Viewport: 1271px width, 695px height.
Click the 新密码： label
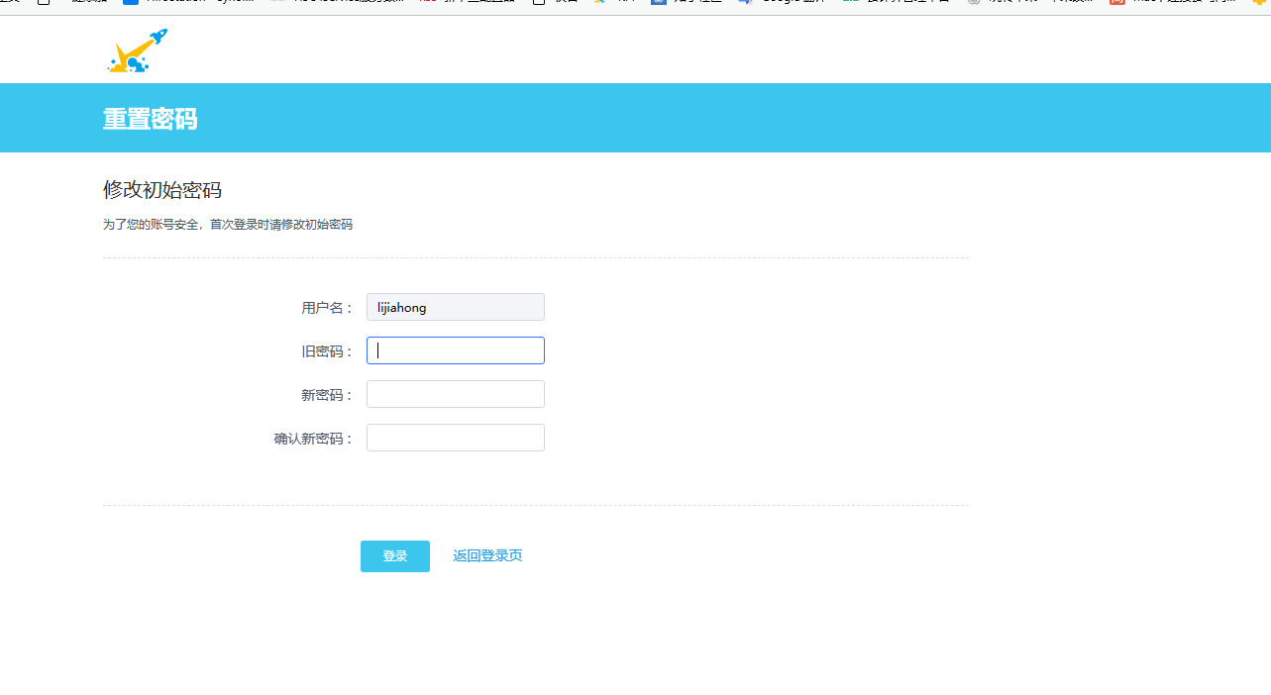coord(328,395)
